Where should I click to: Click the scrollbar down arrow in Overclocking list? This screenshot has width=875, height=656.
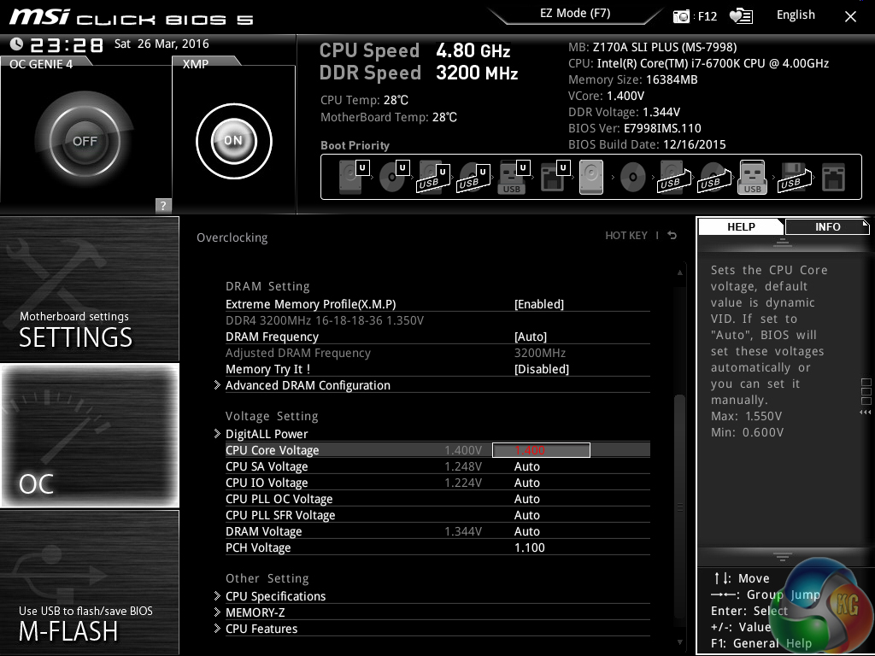pyautogui.click(x=679, y=642)
